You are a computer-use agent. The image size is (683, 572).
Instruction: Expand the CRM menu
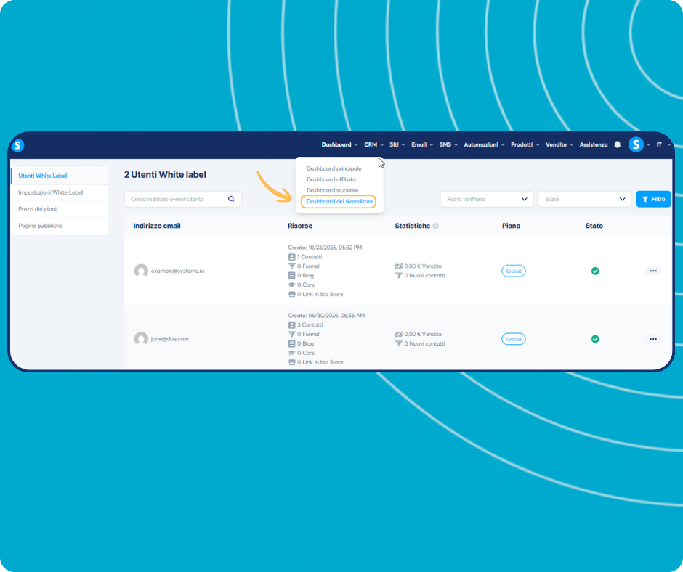point(373,144)
